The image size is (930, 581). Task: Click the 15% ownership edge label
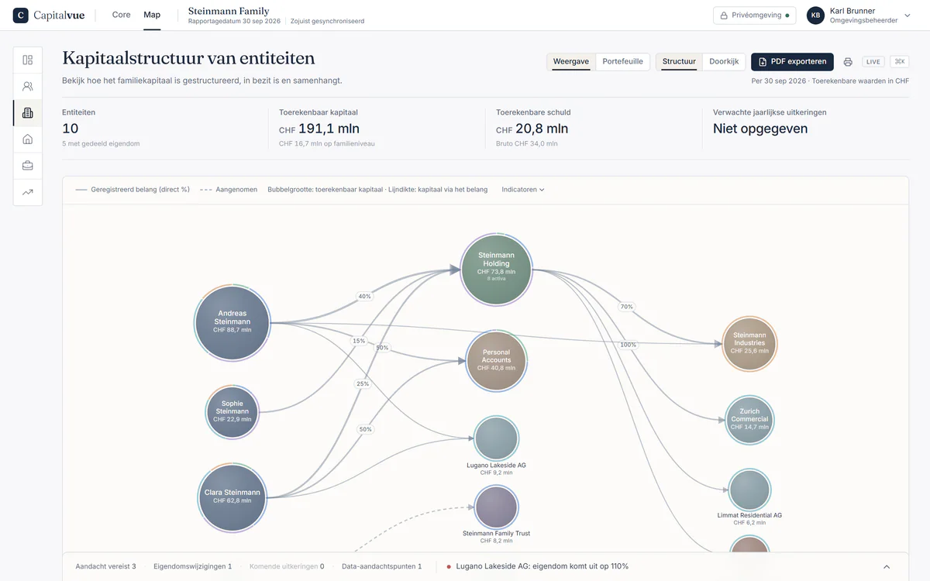pyautogui.click(x=359, y=341)
